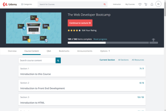Image resolution: width=166 pixels, height=111 pixels.
Task: Click the Udemy logo
Action: point(10,4)
